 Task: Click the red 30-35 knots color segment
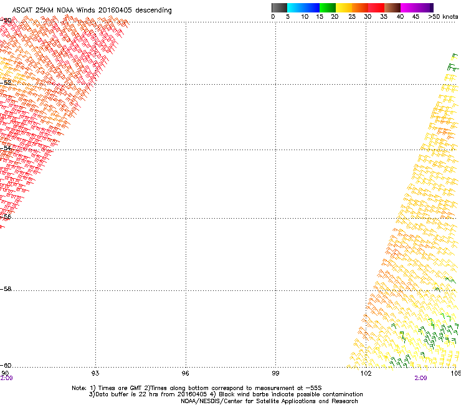376,7
